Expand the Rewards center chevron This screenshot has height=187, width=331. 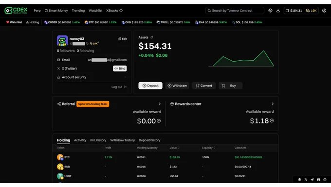coord(273,104)
